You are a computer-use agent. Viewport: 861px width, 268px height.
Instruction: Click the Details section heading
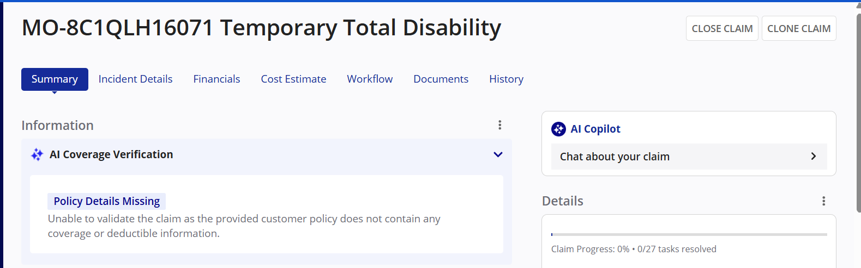pos(562,201)
